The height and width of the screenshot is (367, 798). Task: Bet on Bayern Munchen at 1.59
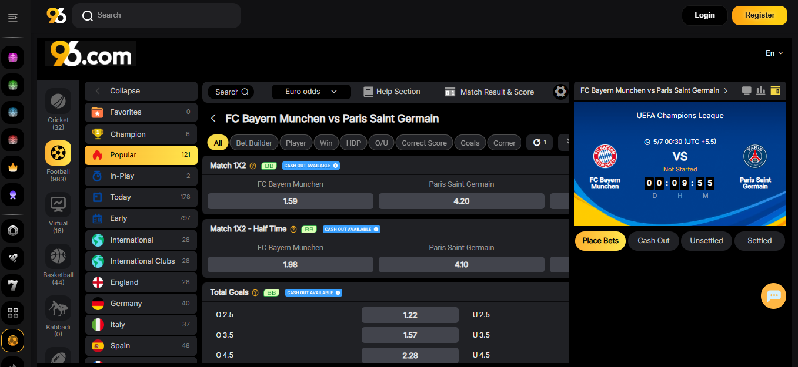pos(291,201)
